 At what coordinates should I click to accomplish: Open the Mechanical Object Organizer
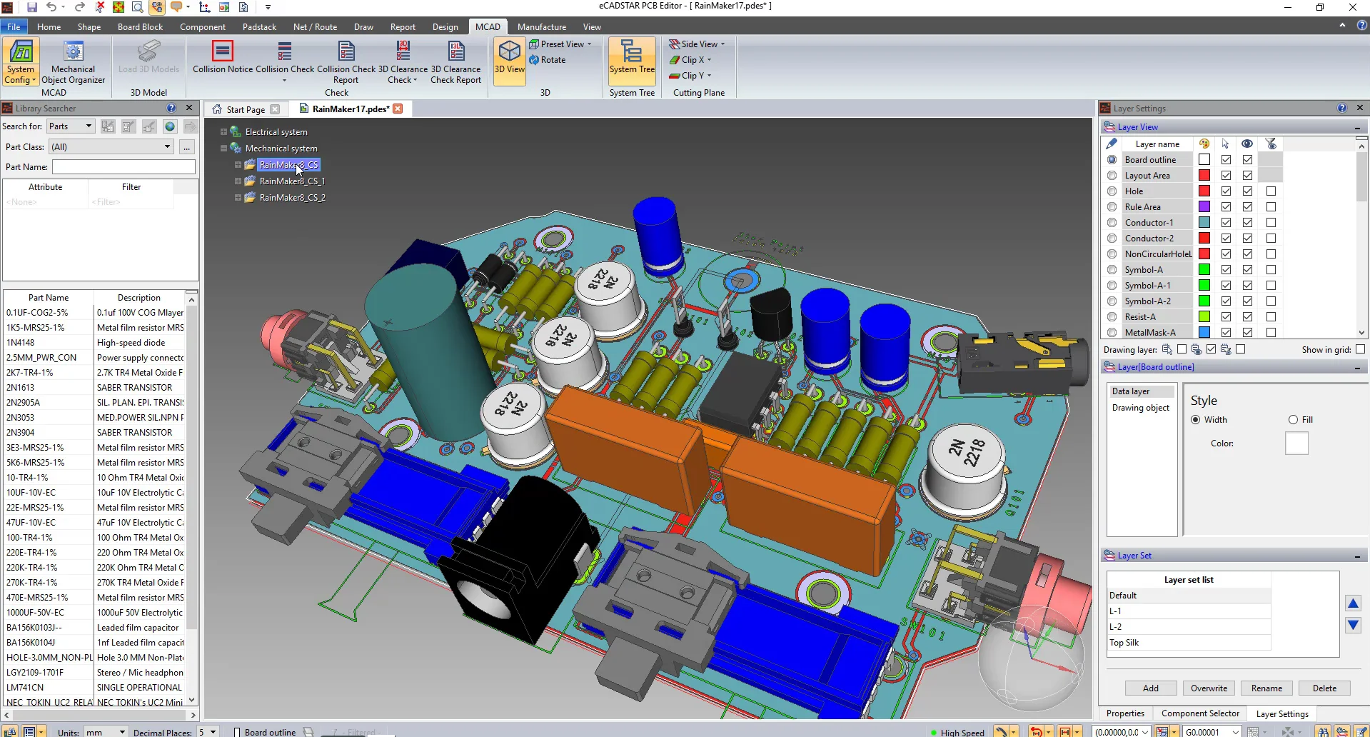(x=74, y=62)
